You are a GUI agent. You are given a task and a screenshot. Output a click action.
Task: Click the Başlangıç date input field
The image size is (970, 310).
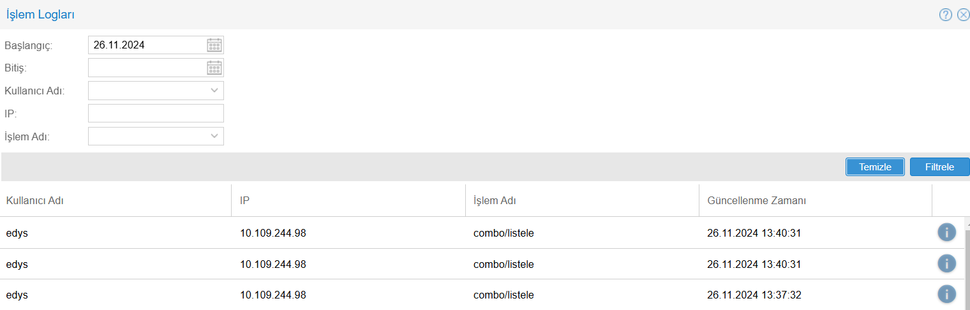pos(147,45)
